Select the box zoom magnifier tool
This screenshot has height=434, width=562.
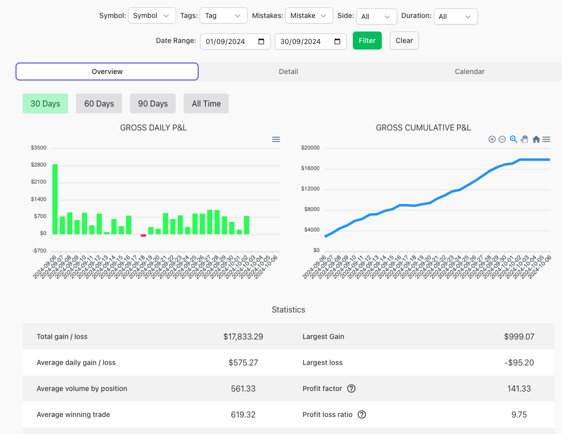[x=513, y=139]
